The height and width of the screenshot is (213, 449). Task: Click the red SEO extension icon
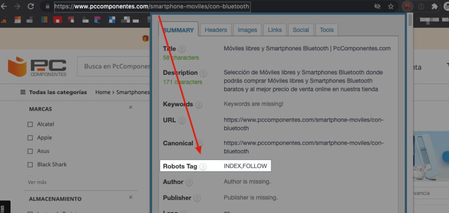click(408, 6)
